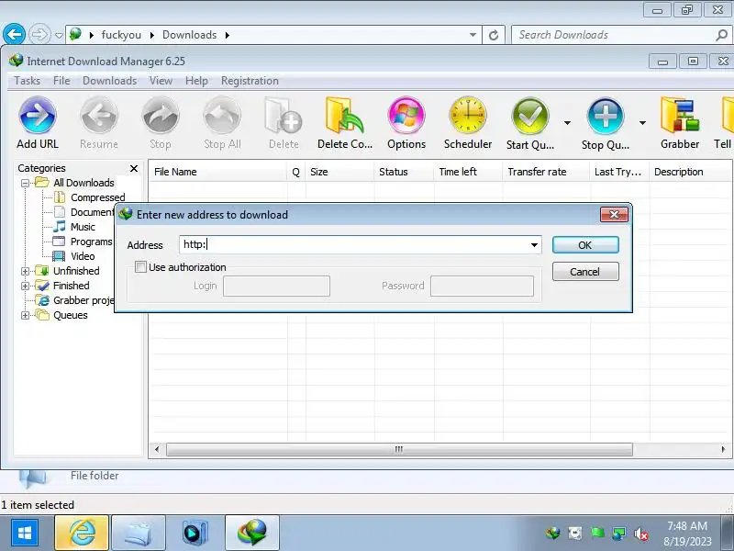The height and width of the screenshot is (551, 734).
Task: Open File Explorer taskbar icon
Action: tap(139, 533)
